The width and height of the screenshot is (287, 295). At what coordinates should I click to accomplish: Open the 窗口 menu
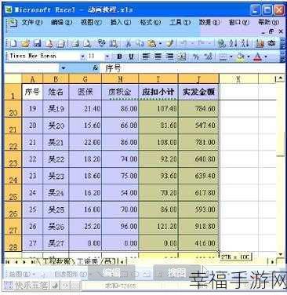point(239,23)
